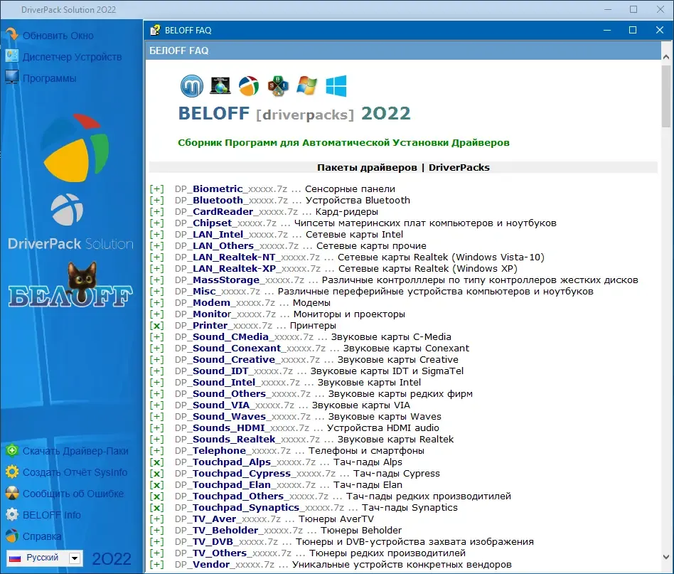Open the BELOFF Info menu item

click(x=52, y=515)
